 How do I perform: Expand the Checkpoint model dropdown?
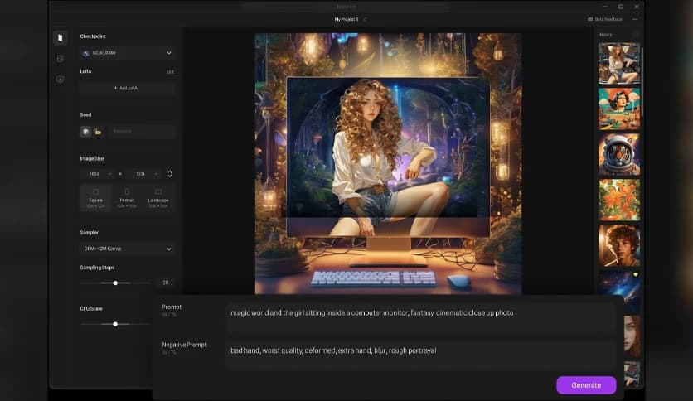(x=127, y=53)
